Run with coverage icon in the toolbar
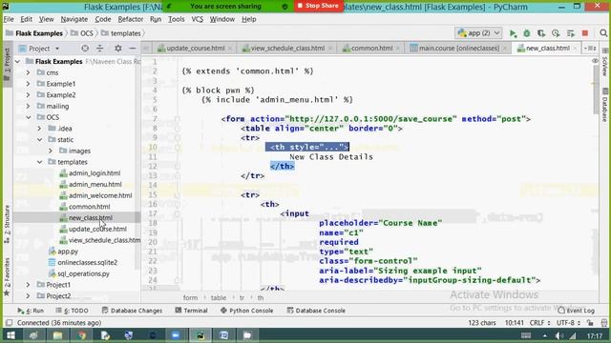This screenshot has width=611, height=343. (x=541, y=33)
